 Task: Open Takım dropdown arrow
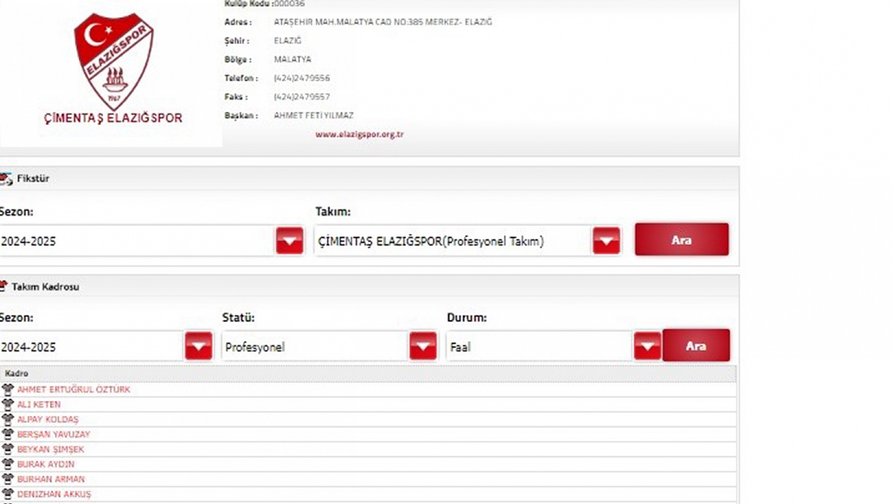point(606,241)
